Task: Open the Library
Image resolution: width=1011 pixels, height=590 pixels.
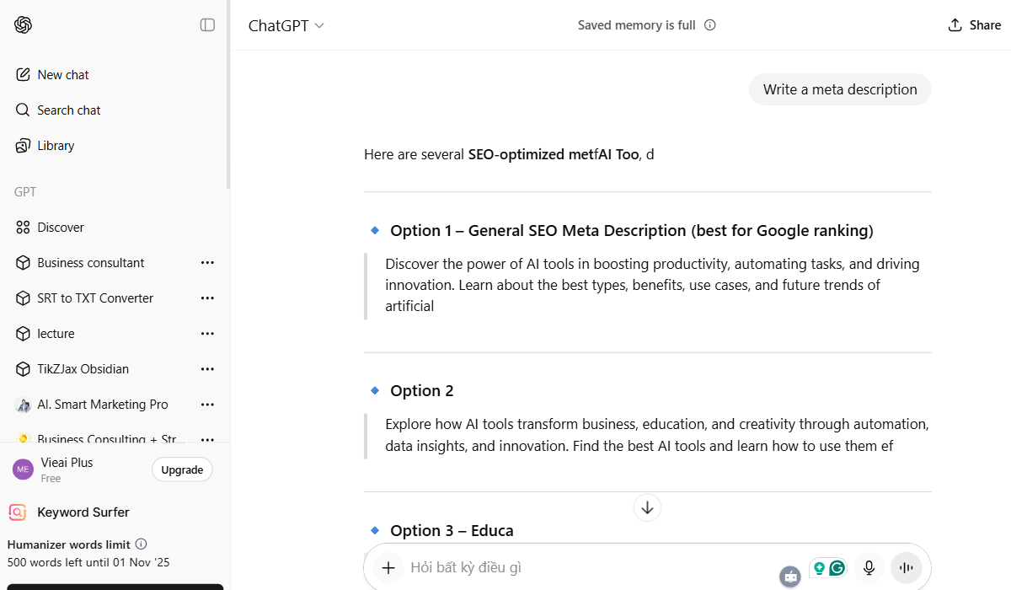Action: (56, 145)
